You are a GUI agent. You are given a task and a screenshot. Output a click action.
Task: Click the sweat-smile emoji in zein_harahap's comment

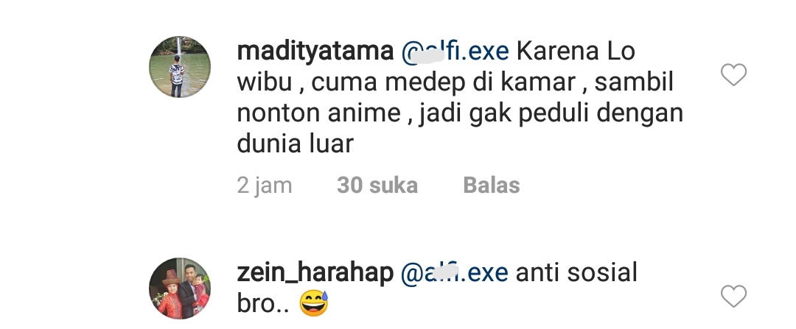pos(314,303)
